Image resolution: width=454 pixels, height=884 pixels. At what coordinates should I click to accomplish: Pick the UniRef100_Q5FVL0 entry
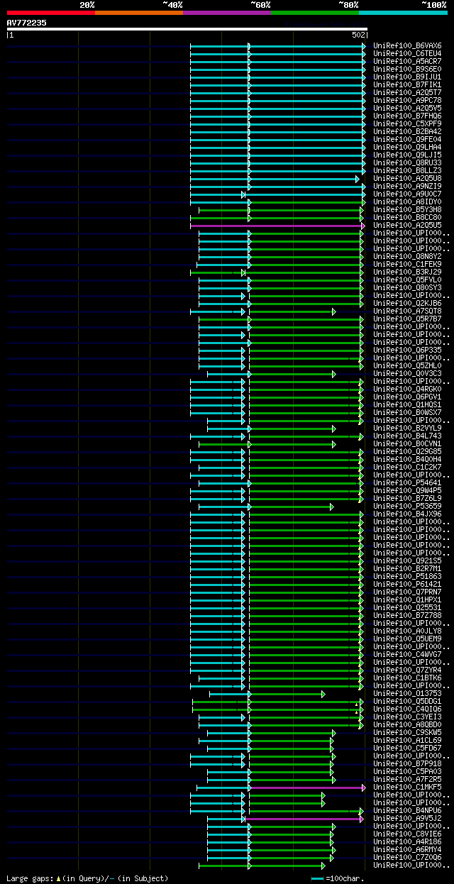407,280
